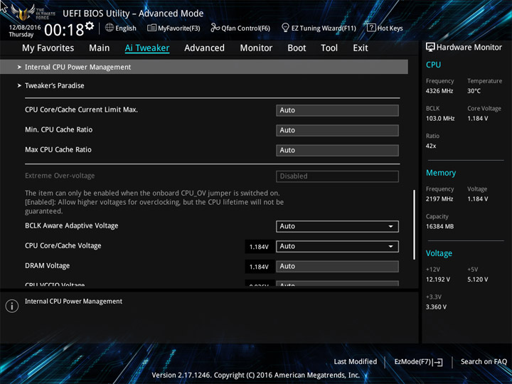Click the TUF Ultimate Force logo
This screenshot has width=512, height=384.
(33, 12)
